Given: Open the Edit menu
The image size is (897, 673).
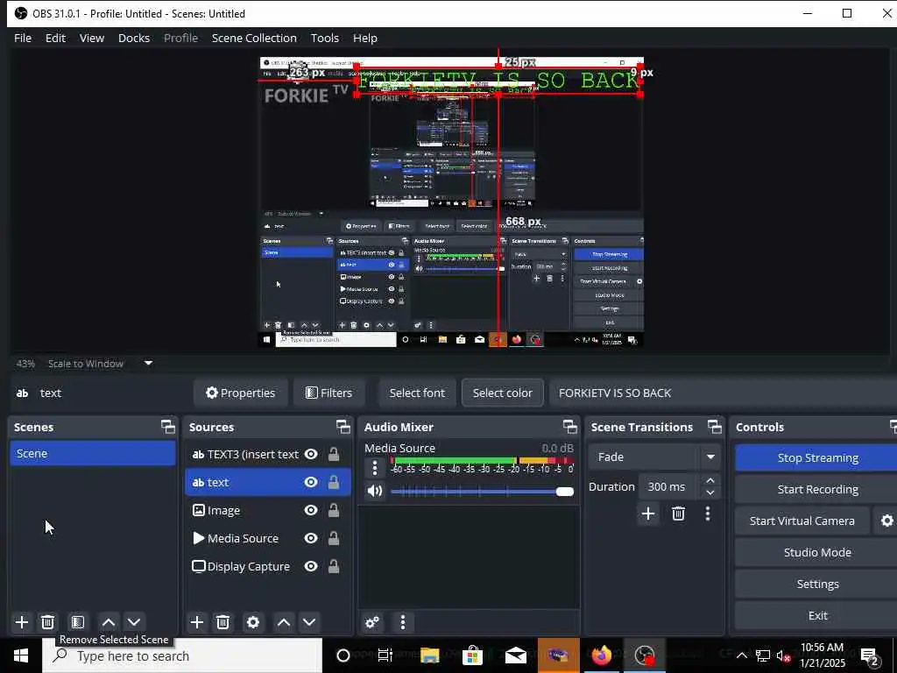Looking at the screenshot, I should tap(55, 38).
